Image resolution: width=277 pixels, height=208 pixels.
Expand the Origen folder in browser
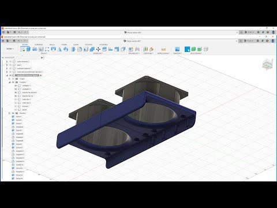(9, 79)
